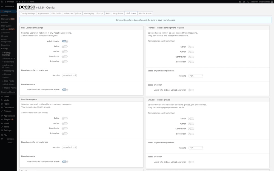This screenshot has height=171, width=274.
Task: Click the + New item in admin bar
Action: point(31,2)
